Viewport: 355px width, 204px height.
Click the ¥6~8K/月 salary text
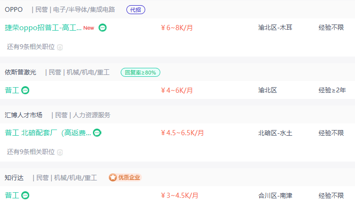[177, 28]
